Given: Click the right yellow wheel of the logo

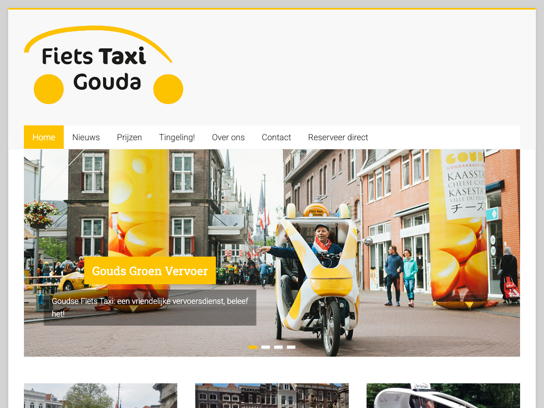Looking at the screenshot, I should click(168, 89).
